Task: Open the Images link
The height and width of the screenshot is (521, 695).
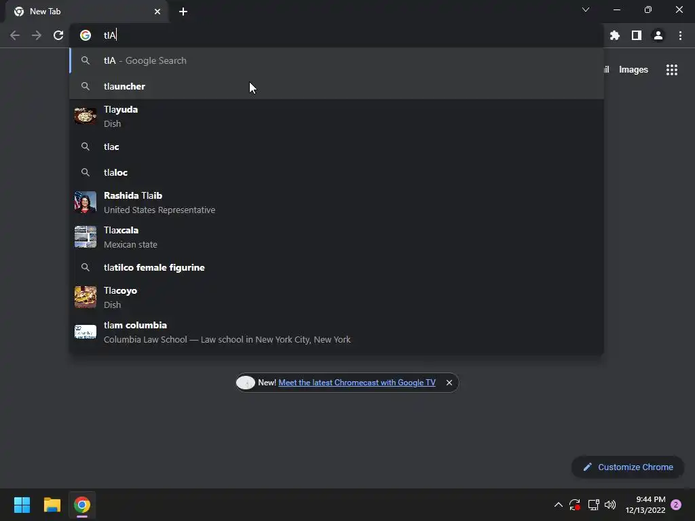Action: tap(633, 70)
